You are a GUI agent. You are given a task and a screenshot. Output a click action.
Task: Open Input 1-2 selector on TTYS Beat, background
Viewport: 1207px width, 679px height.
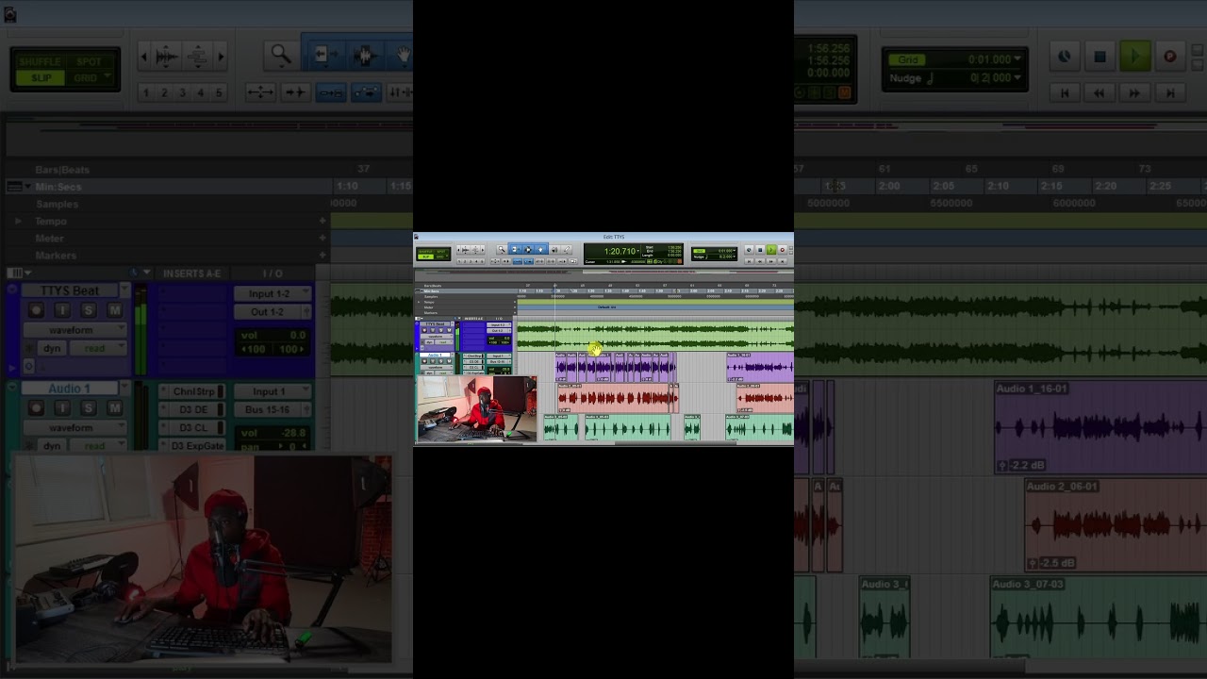pos(273,293)
